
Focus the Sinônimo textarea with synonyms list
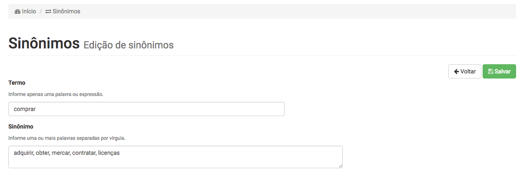tap(175, 157)
